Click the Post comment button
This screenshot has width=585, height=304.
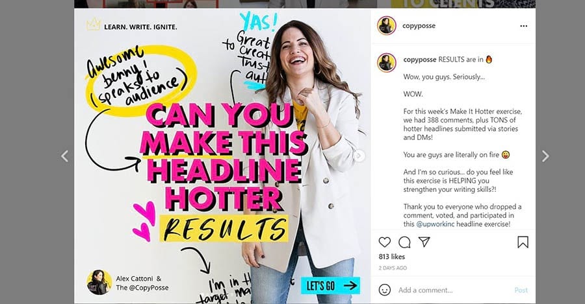click(x=521, y=290)
